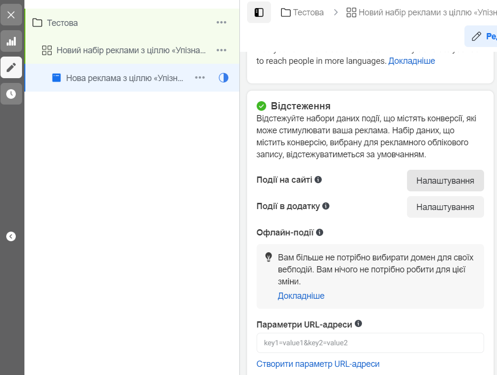Click the info icon next to «Параметри URL-адреси»

click(x=359, y=324)
